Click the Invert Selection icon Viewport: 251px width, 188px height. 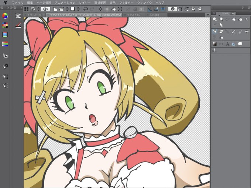coord(135,9)
